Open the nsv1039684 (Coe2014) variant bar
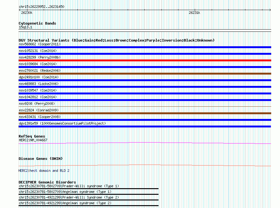The width and height of the screenshot is (280, 208). pos(145,67)
